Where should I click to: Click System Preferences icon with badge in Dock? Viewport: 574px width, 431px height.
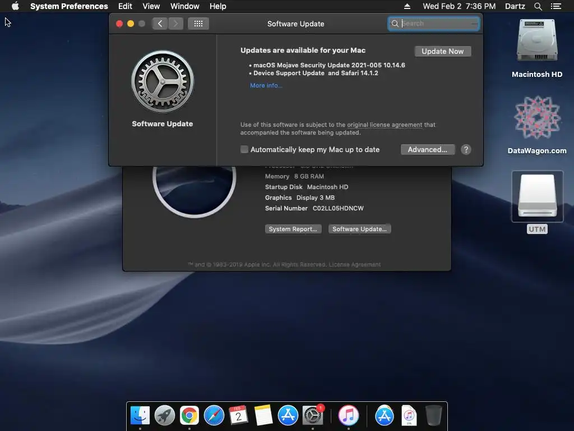(313, 416)
